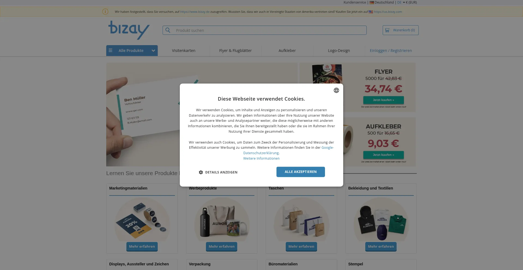Viewport: 523px width, 270px height.
Task: Click the info icon in yellow banner
Action: point(105,12)
